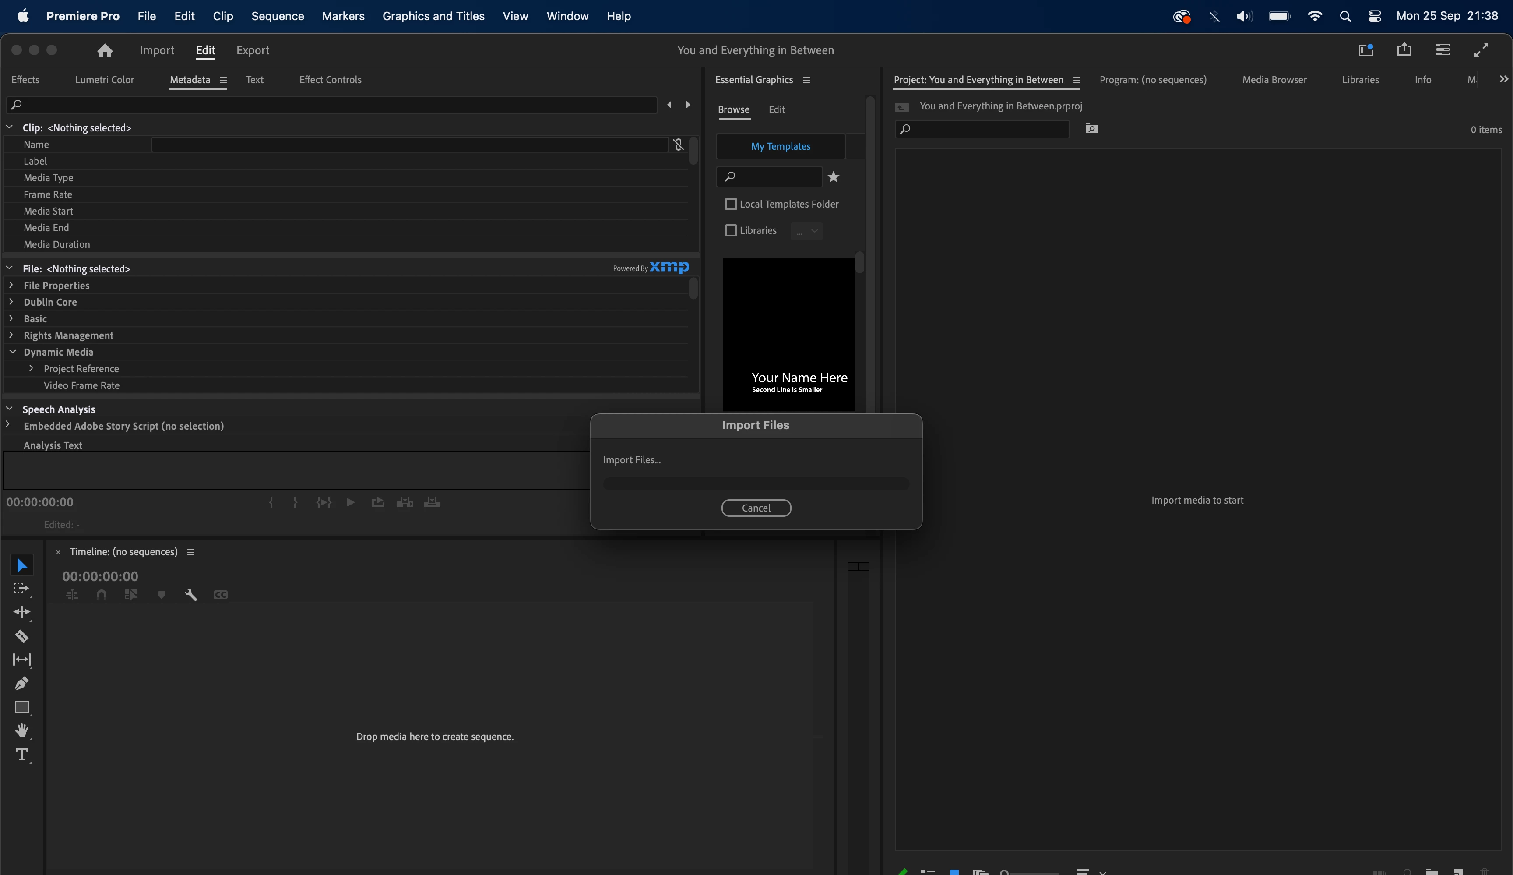The width and height of the screenshot is (1513, 875).
Task: Toggle the snap magnet in the timeline
Action: tap(102, 595)
